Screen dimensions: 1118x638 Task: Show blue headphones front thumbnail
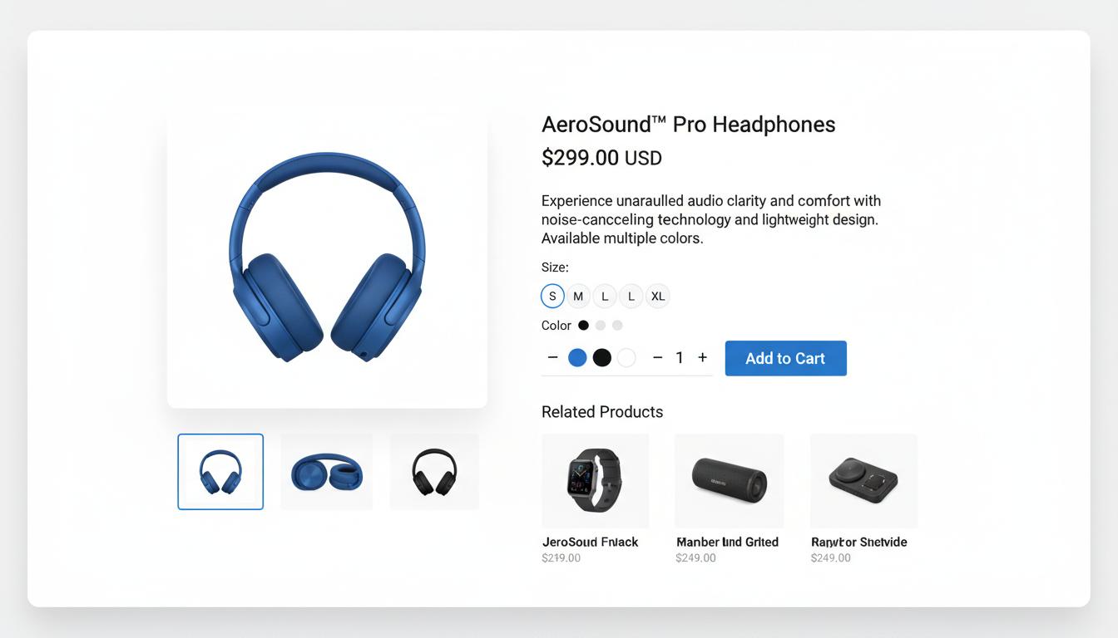pos(220,472)
